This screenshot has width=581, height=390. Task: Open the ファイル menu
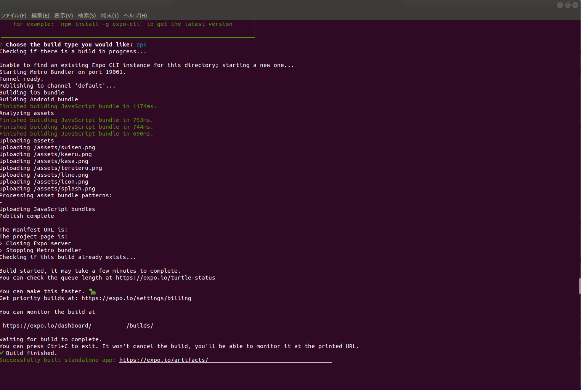tap(14, 16)
